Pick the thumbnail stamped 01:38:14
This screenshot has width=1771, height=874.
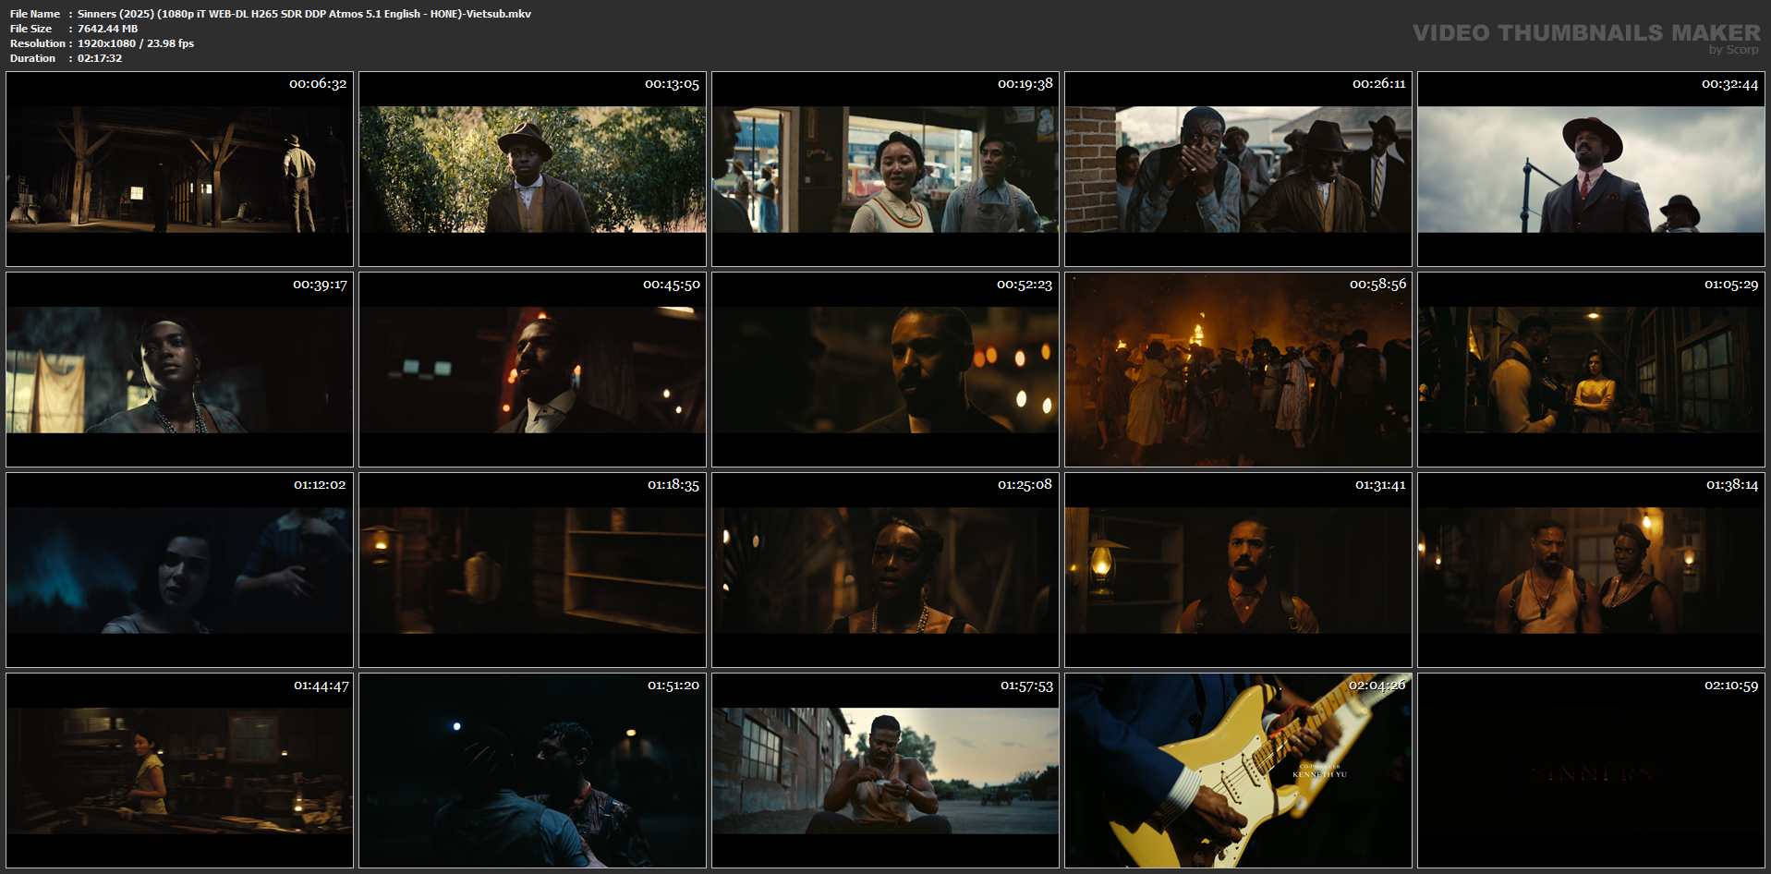point(1591,570)
